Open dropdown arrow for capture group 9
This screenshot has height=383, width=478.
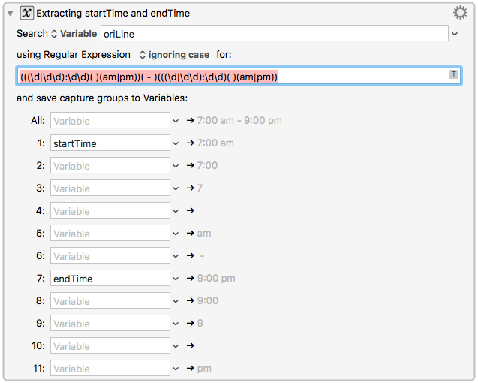tap(176, 324)
